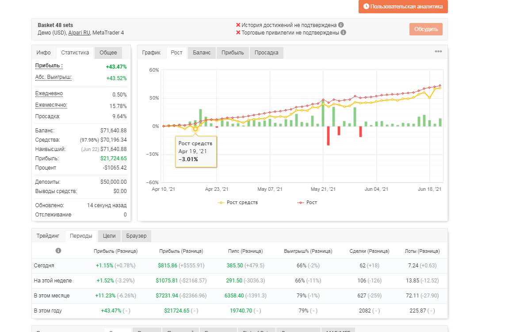This screenshot has width=520, height=332.
Task: Click На этой неделе row label
Action: [x=53, y=281]
